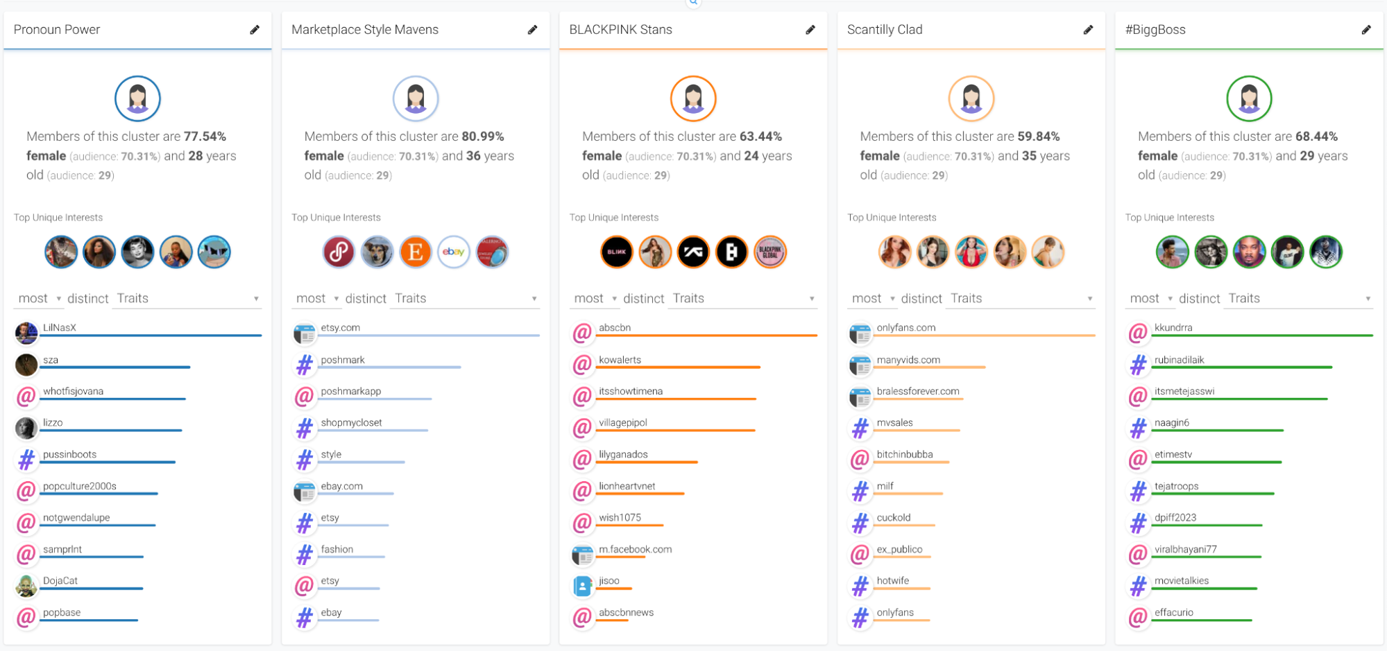Open the 'most' dropdown in Pronoun Power
This screenshot has width=1387, height=651.
point(39,298)
